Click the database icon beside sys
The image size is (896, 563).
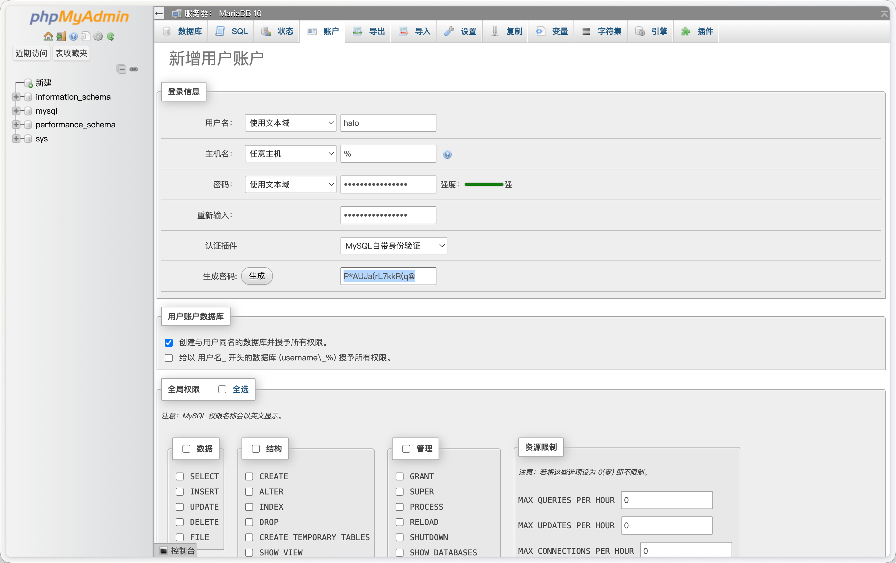[x=28, y=139]
